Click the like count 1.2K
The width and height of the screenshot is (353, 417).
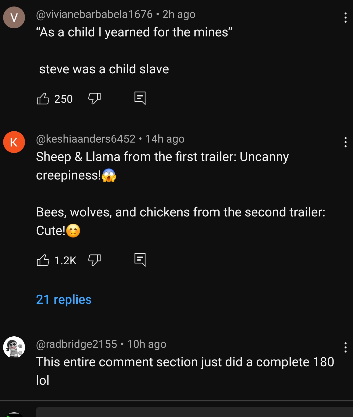[65, 260]
